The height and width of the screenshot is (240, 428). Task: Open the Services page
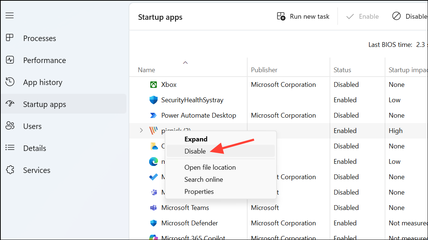pos(37,170)
